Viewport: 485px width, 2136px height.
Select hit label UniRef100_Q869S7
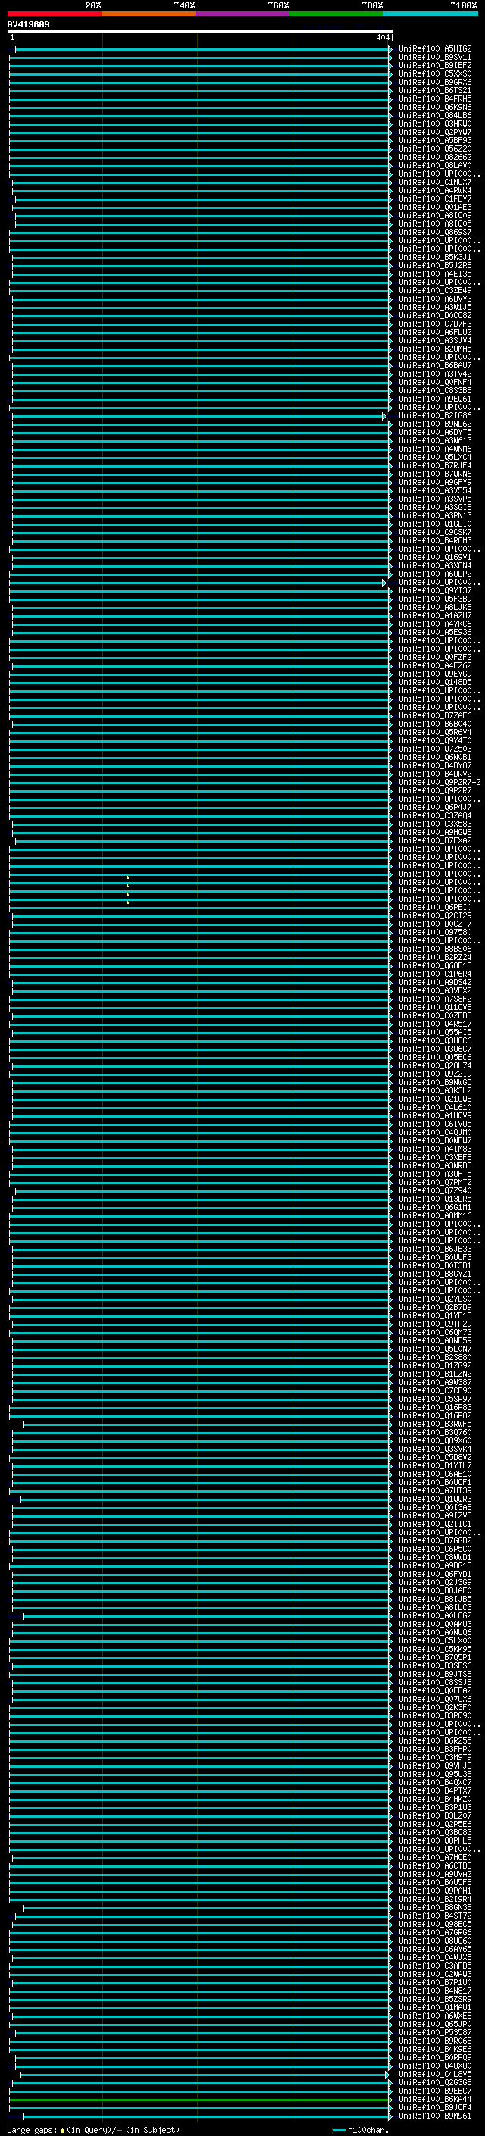coord(434,232)
